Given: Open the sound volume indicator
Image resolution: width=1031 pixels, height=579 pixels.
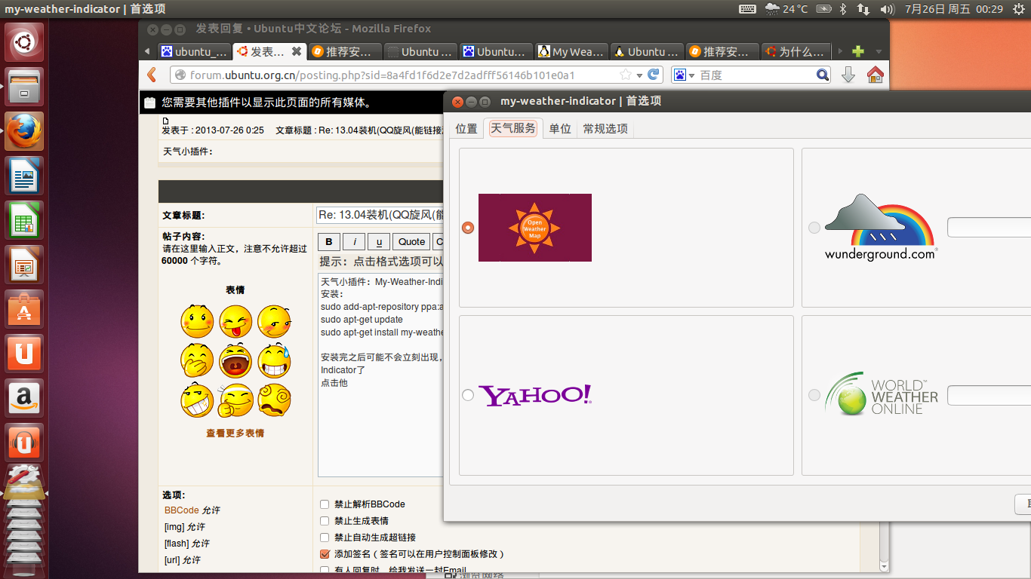Looking at the screenshot, I should (888, 9).
